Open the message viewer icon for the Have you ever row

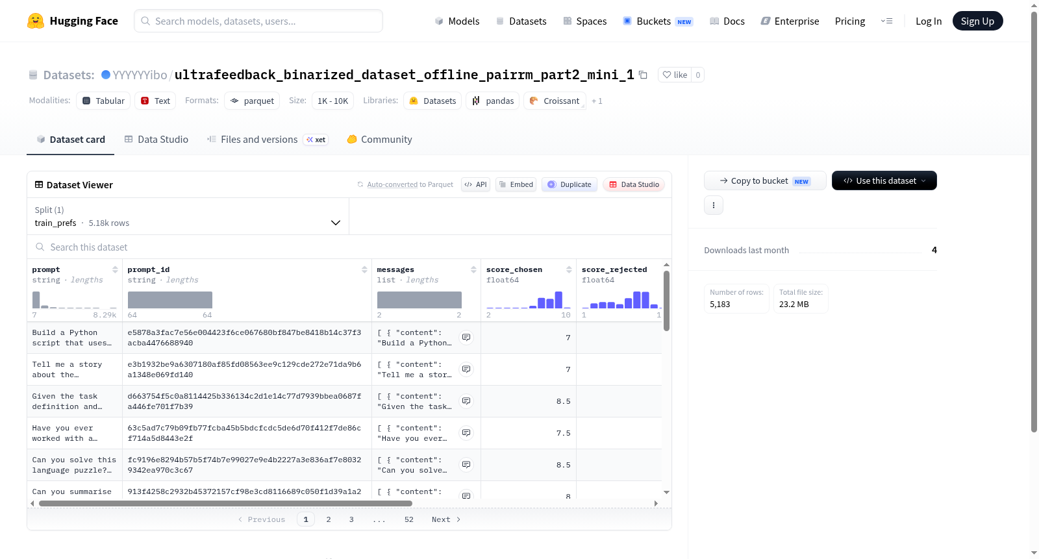(x=466, y=433)
